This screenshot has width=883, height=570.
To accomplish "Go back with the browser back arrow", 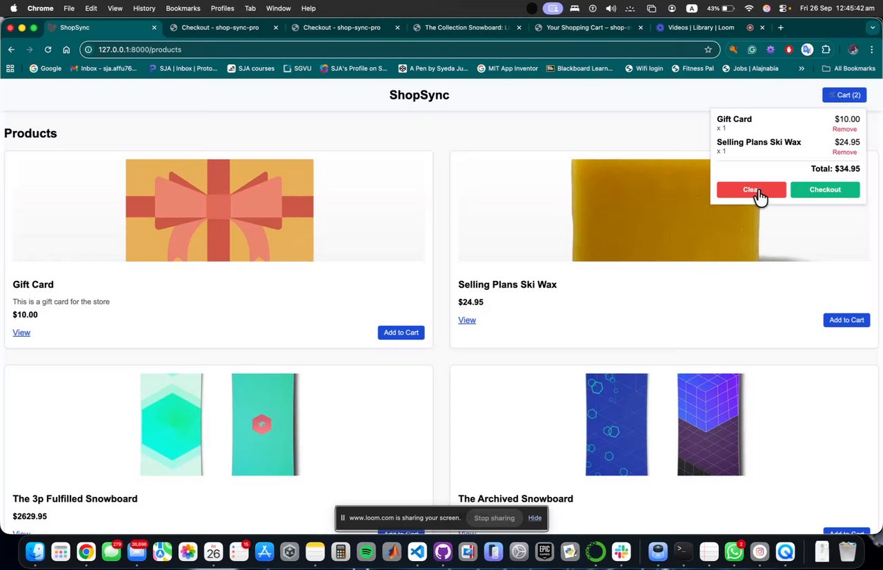I will tap(11, 50).
